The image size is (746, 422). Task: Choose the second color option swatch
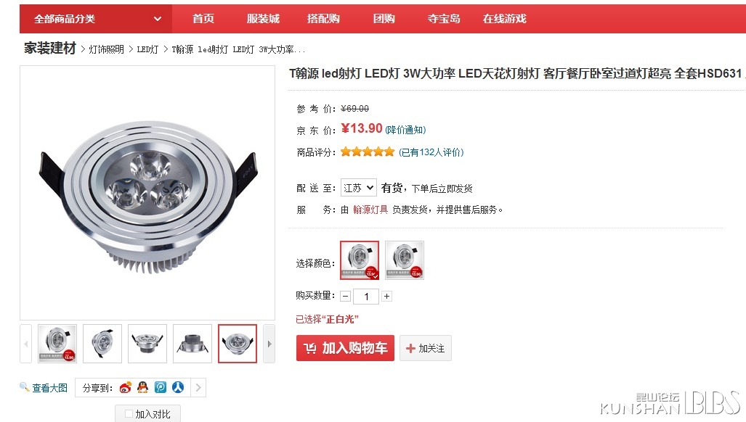405,260
